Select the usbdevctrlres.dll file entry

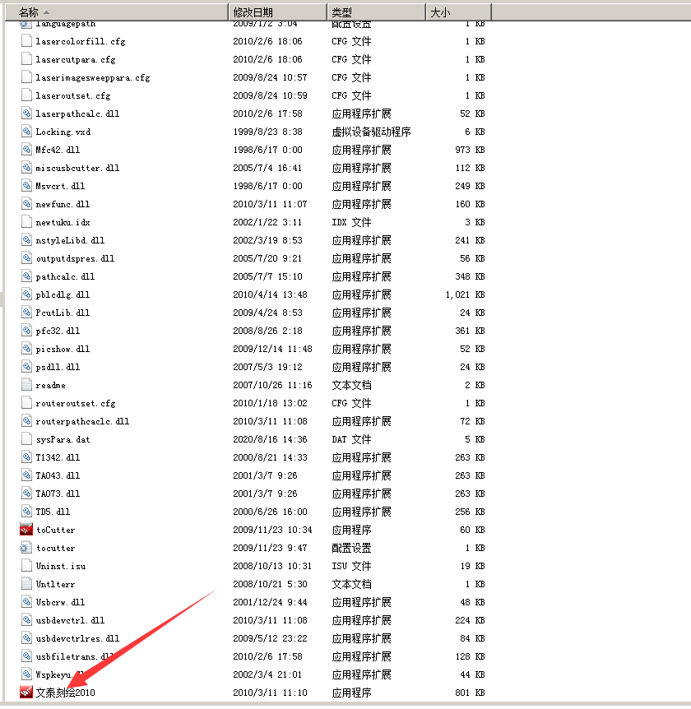77,638
